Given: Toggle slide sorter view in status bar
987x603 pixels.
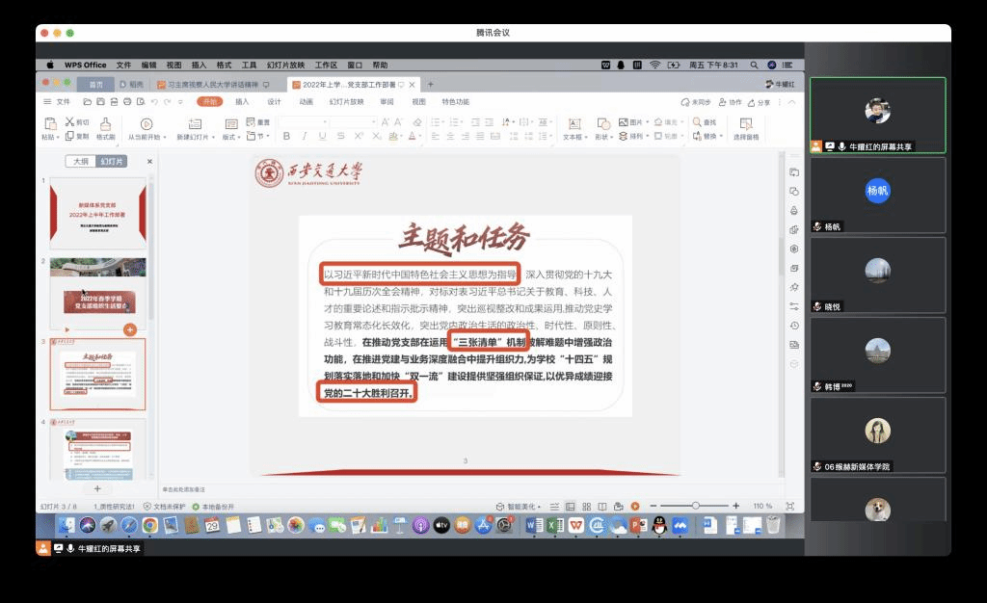Looking at the screenshot, I should pyautogui.click(x=585, y=506).
